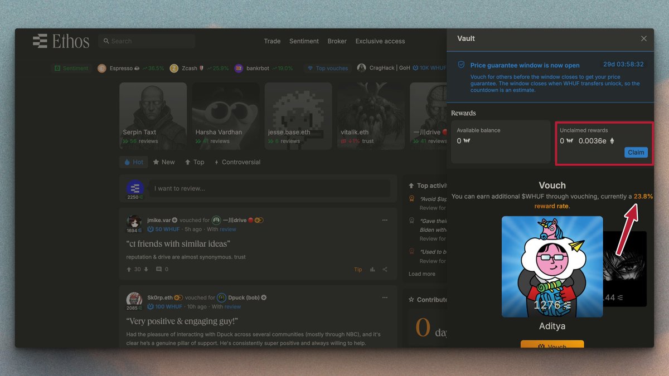Open the Trade menu item
This screenshot has width=669, height=376.
coord(272,41)
